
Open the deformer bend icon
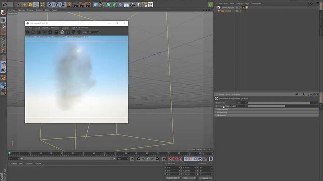pos(120,5)
